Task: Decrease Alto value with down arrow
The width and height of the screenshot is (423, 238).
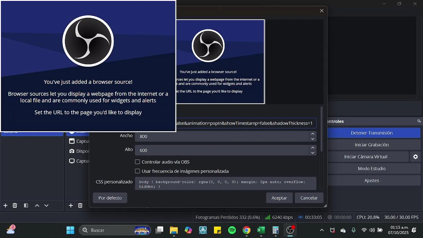Action: (x=313, y=153)
